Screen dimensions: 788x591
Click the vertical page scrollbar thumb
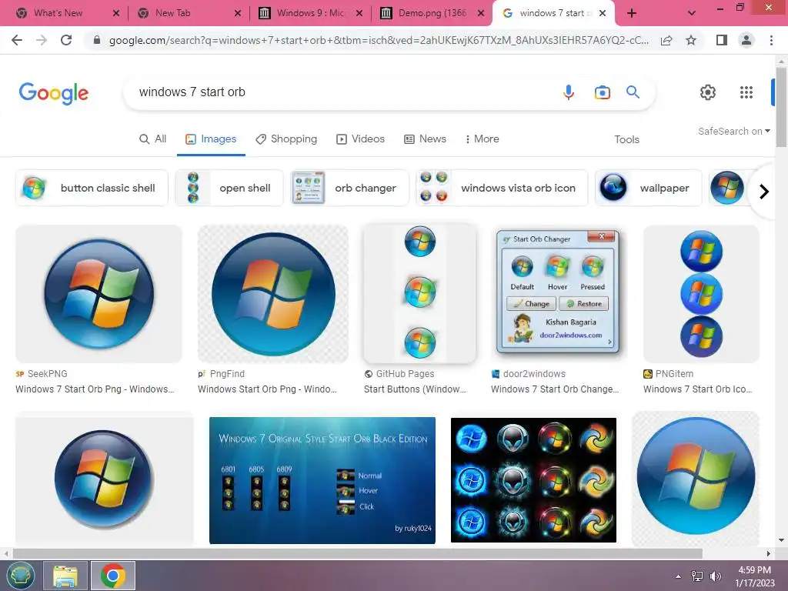782,108
